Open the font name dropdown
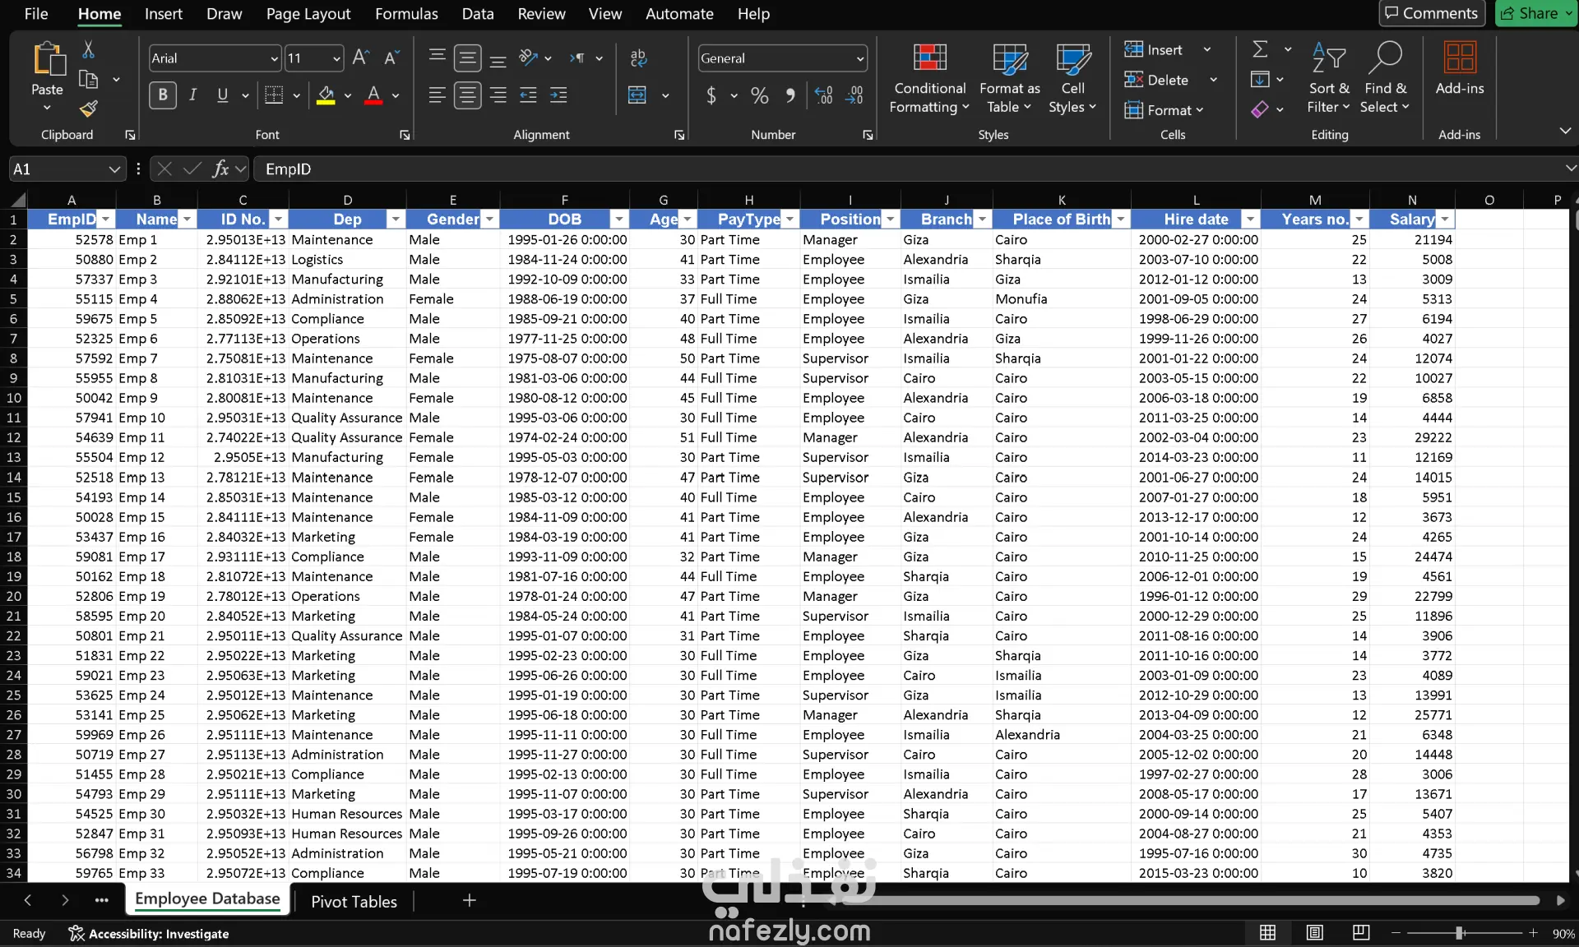1579x947 pixels. point(274,58)
